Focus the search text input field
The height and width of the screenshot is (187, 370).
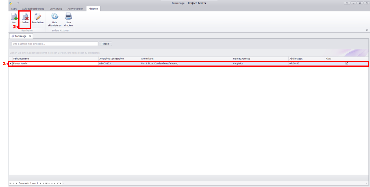coord(55,44)
